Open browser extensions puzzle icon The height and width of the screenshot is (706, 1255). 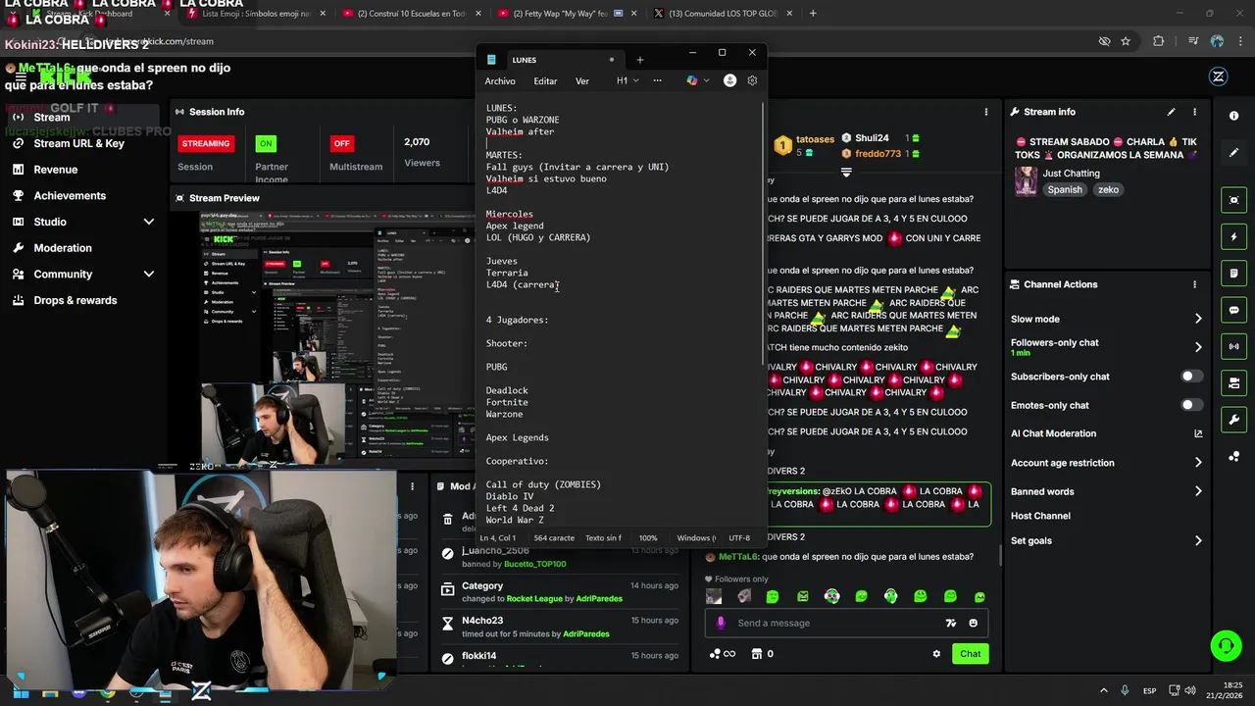(x=1159, y=41)
